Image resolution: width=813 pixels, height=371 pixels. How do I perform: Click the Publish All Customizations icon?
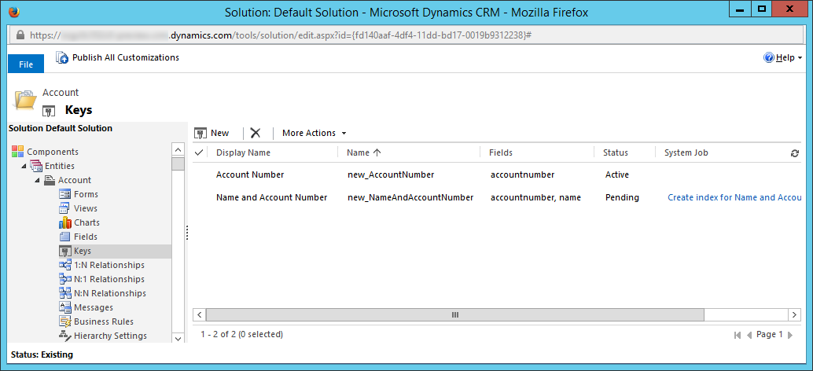61,57
